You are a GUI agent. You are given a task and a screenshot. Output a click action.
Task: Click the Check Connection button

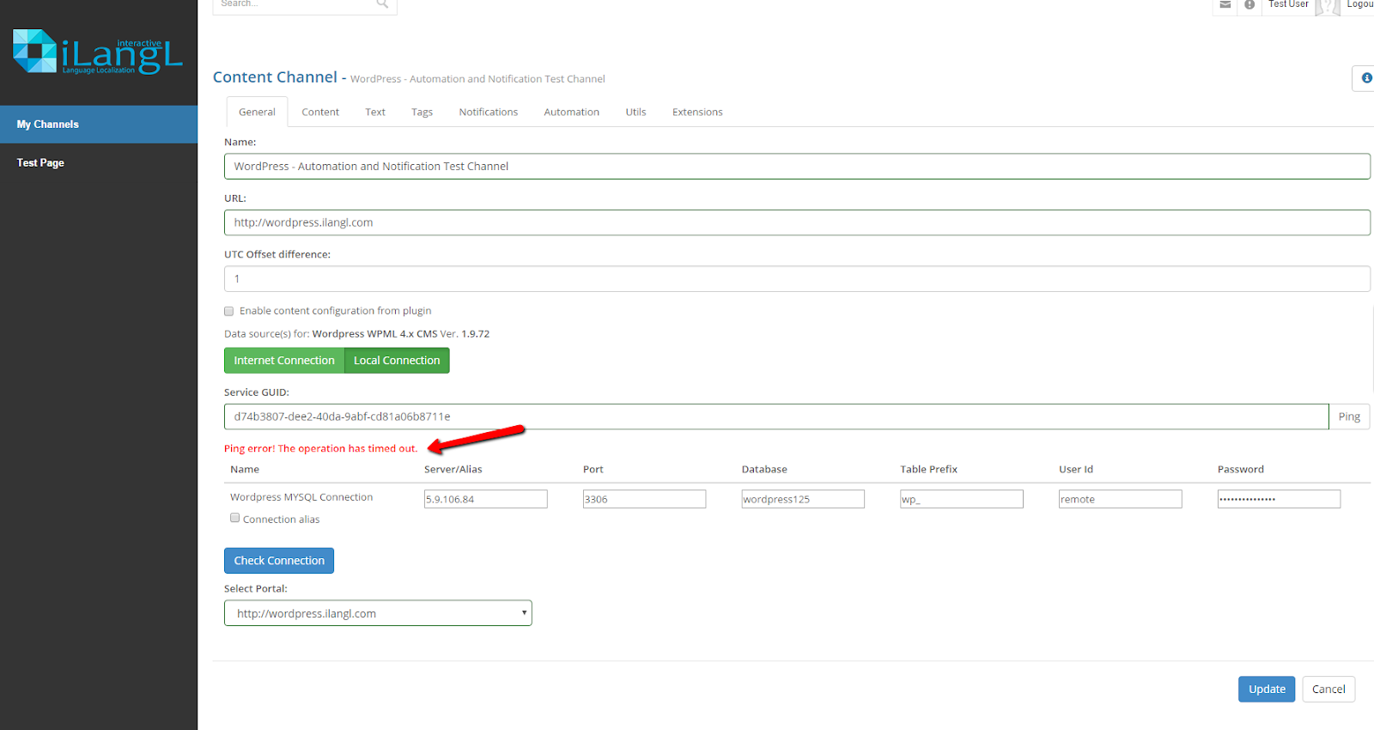(x=279, y=561)
